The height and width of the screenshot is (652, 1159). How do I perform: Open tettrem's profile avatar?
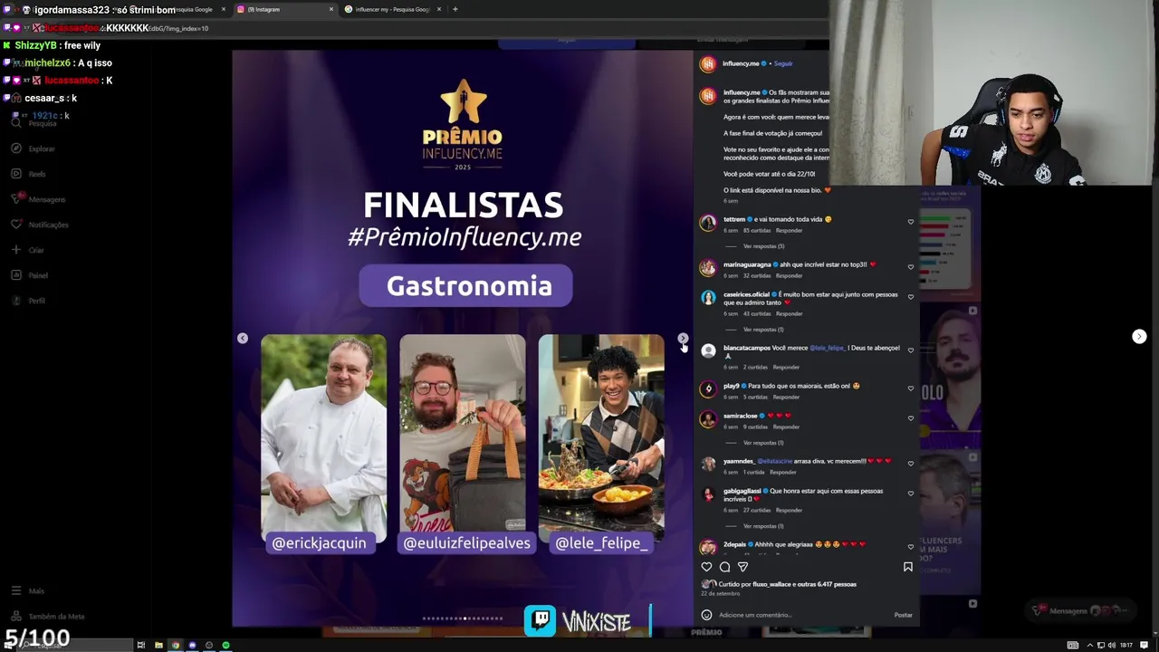pyautogui.click(x=708, y=223)
